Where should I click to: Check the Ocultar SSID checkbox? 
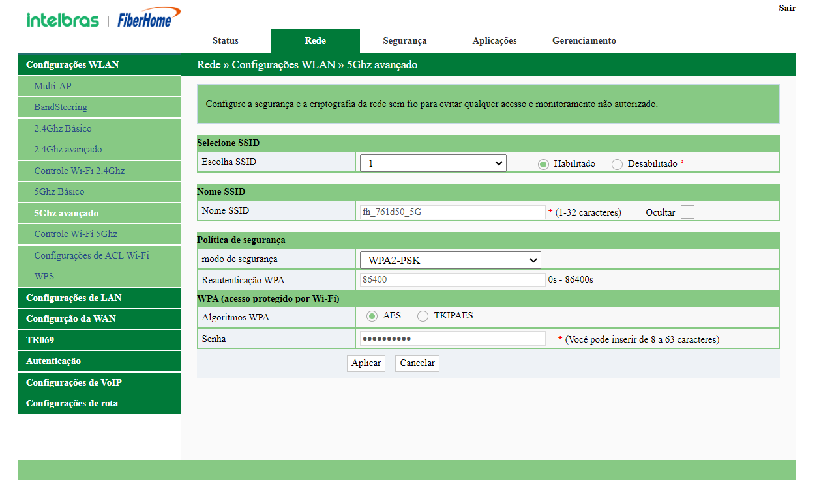[687, 212]
